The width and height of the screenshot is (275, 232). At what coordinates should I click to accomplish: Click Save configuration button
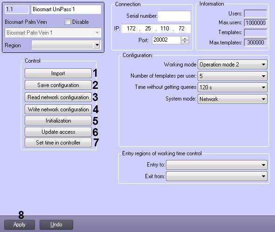pyautogui.click(x=58, y=85)
